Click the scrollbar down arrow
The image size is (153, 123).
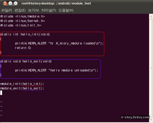point(151,120)
